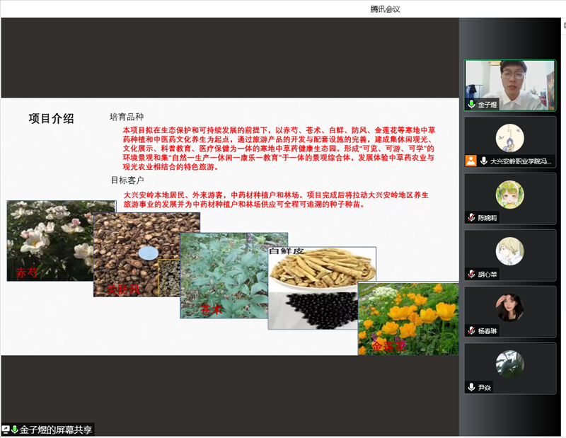This screenshot has height=438, width=566.
Task: Click 杨春琳's muted microphone icon
Action: pyautogui.click(x=471, y=330)
